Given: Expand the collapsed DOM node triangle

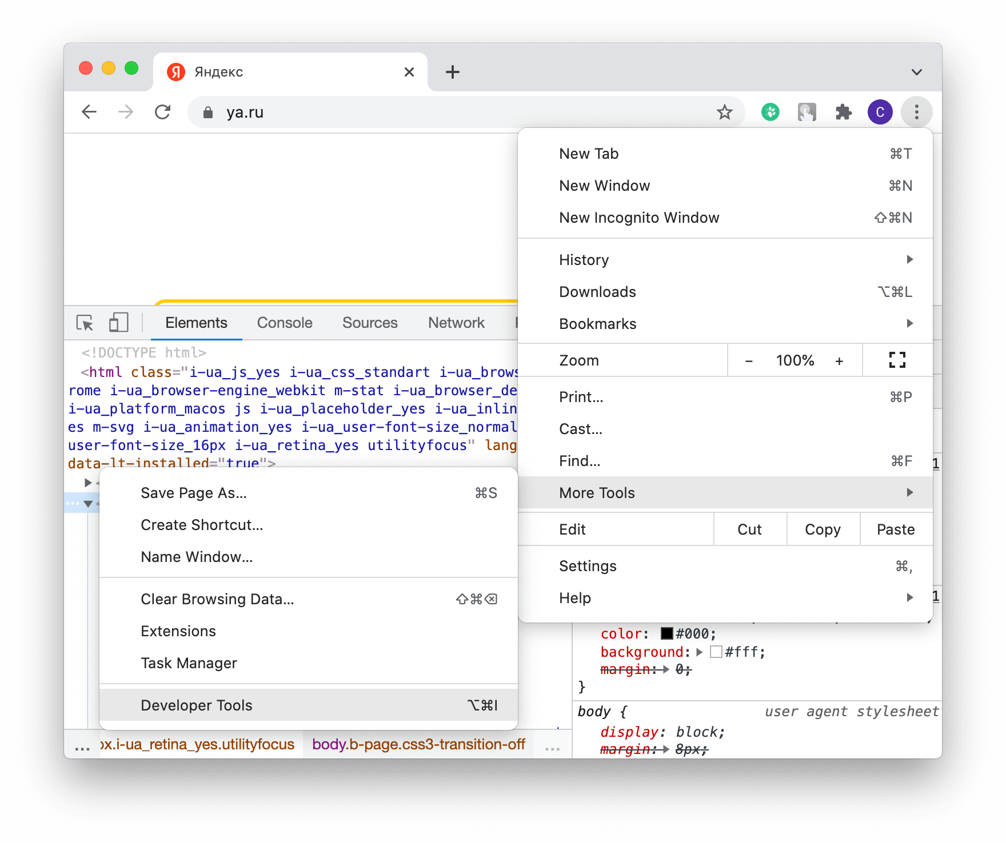Looking at the screenshot, I should (87, 483).
